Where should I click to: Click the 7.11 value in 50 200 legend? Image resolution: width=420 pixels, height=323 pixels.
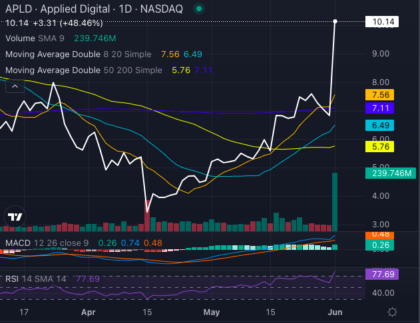point(204,70)
